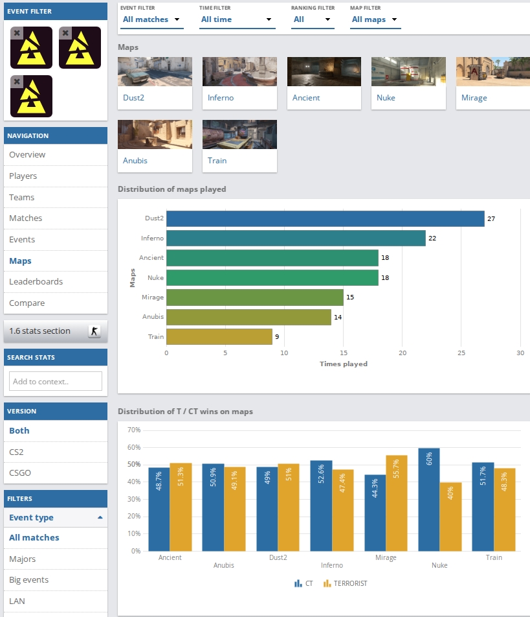Click the Ancient Terrorist bar showing 51.3%
Image resolution: width=530 pixels, height=617 pixels.
181,507
